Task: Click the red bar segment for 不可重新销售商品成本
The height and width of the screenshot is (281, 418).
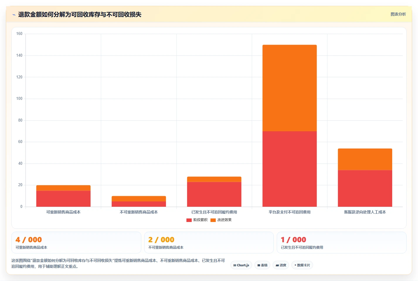Action: coord(139,204)
